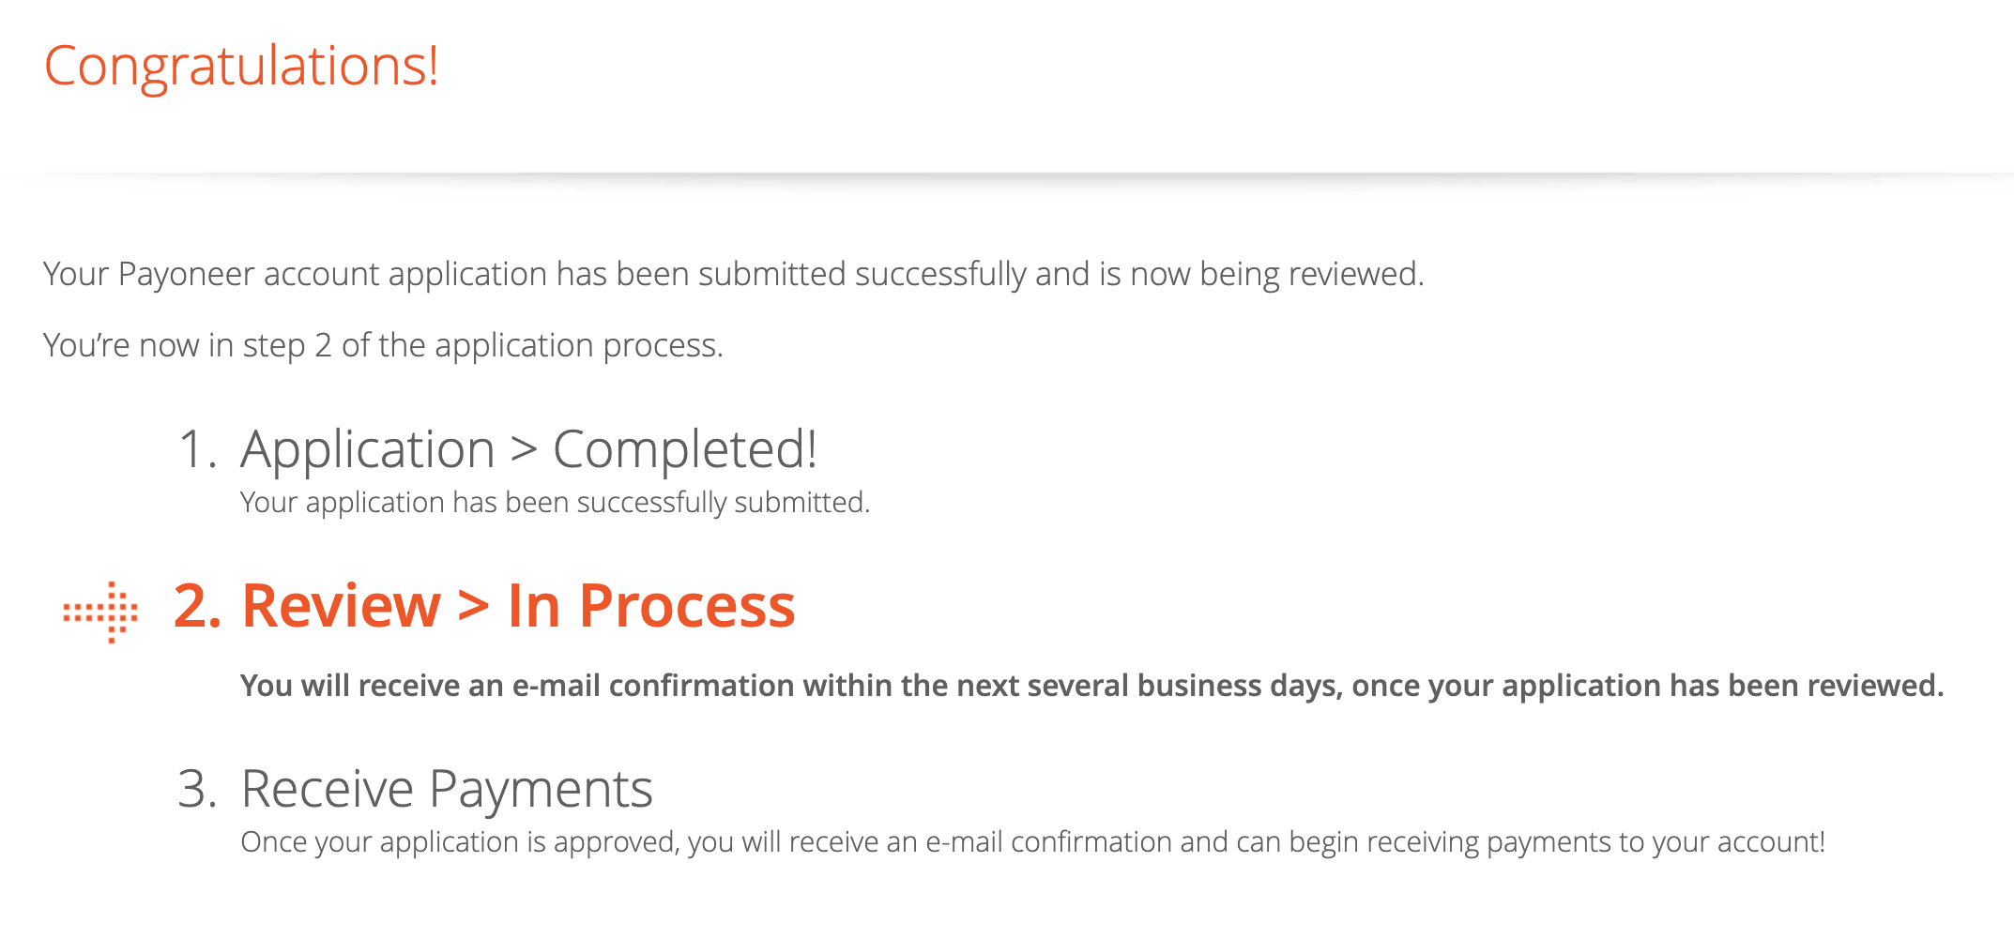Click the orange Congratulations! heading
Viewport: 2014px width, 938px height.
pos(241,68)
